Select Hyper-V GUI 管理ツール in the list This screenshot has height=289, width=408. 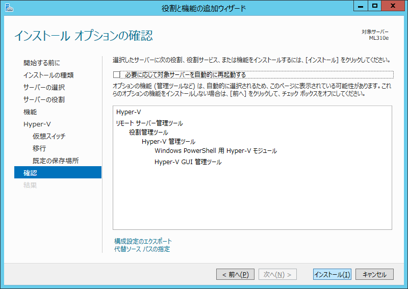[188, 162]
